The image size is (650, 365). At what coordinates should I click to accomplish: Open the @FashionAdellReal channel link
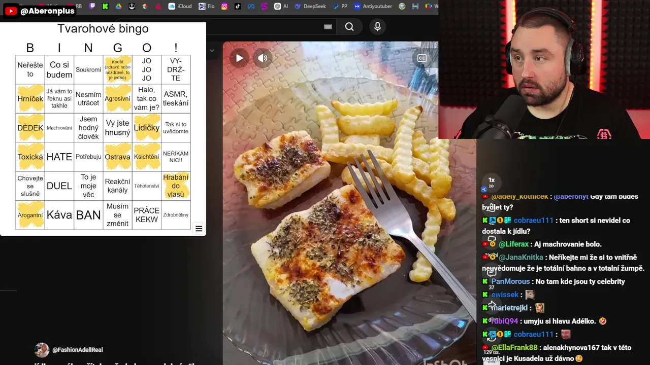77,350
